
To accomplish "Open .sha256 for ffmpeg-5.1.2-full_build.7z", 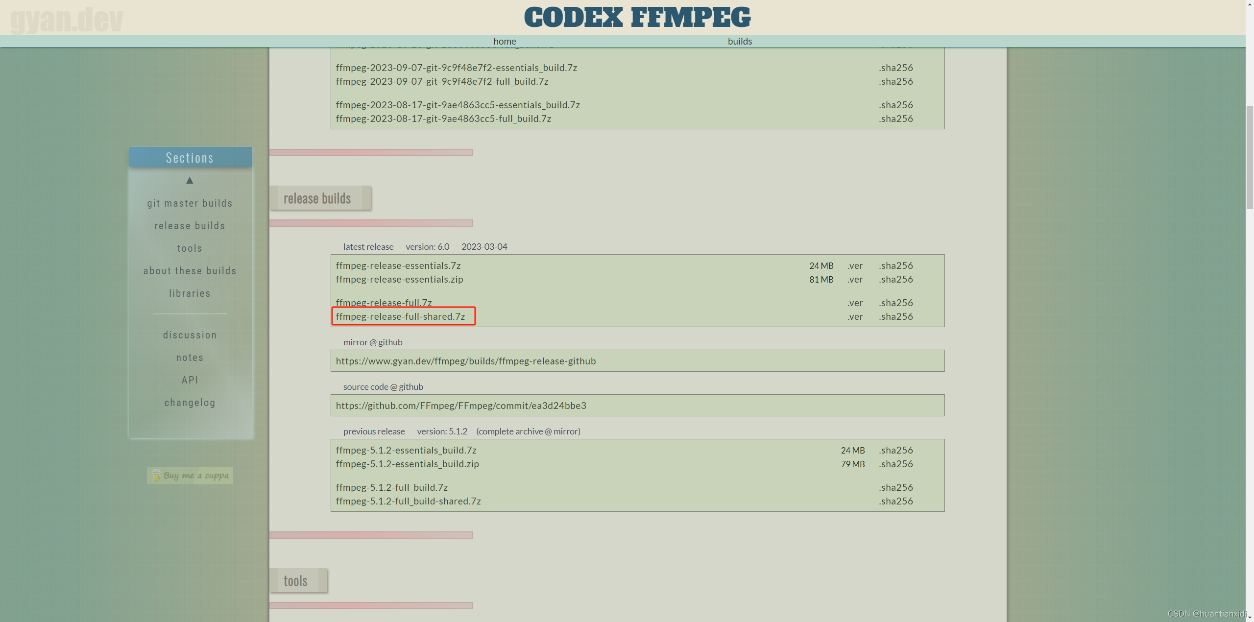I will (896, 487).
